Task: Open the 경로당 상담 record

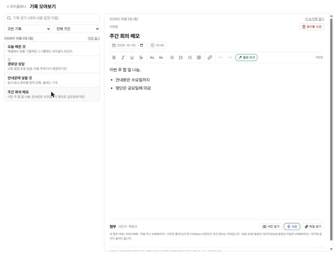Action: click(52, 65)
